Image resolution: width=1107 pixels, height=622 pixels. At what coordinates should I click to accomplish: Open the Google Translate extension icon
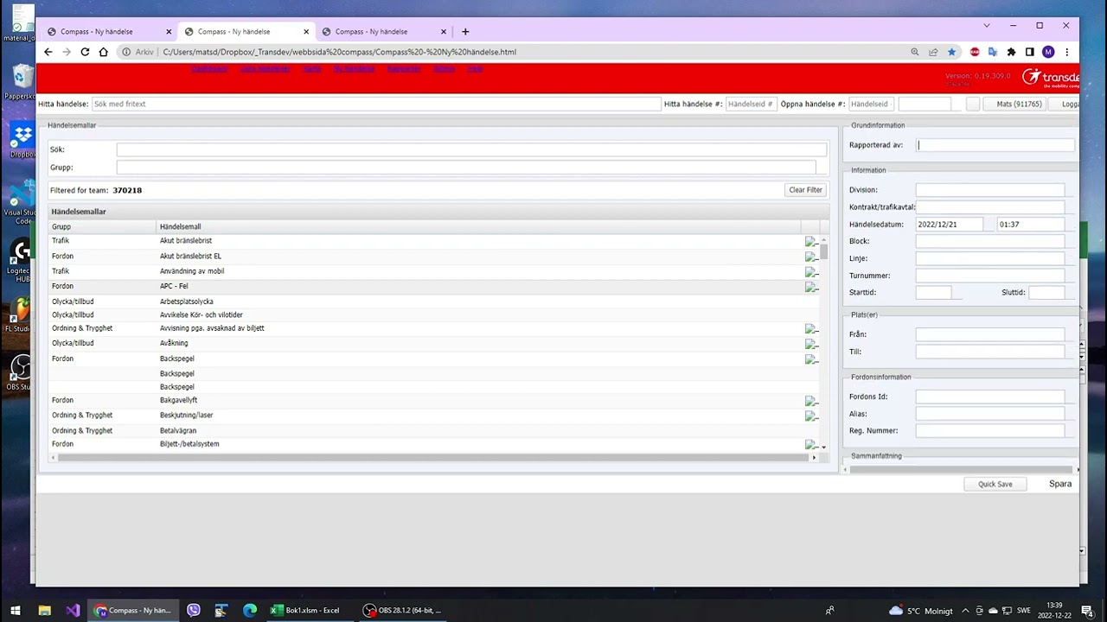pos(993,52)
